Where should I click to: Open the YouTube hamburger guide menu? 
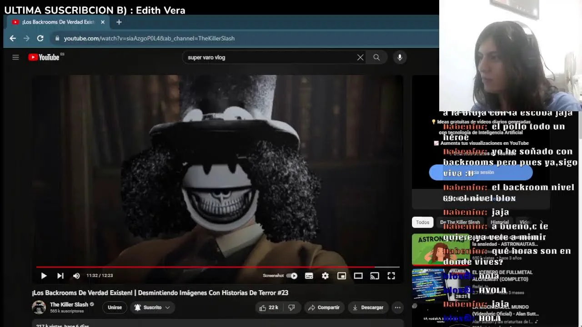pyautogui.click(x=15, y=57)
